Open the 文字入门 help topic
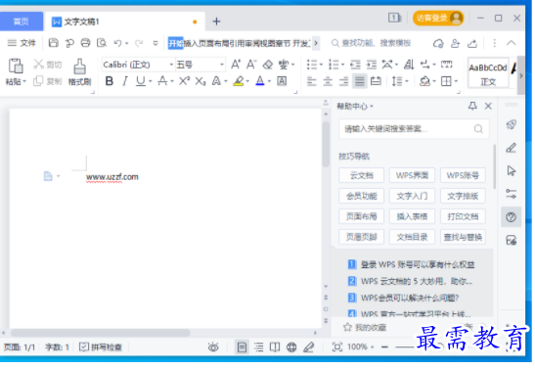This screenshot has width=535, height=369. pyautogui.click(x=412, y=196)
